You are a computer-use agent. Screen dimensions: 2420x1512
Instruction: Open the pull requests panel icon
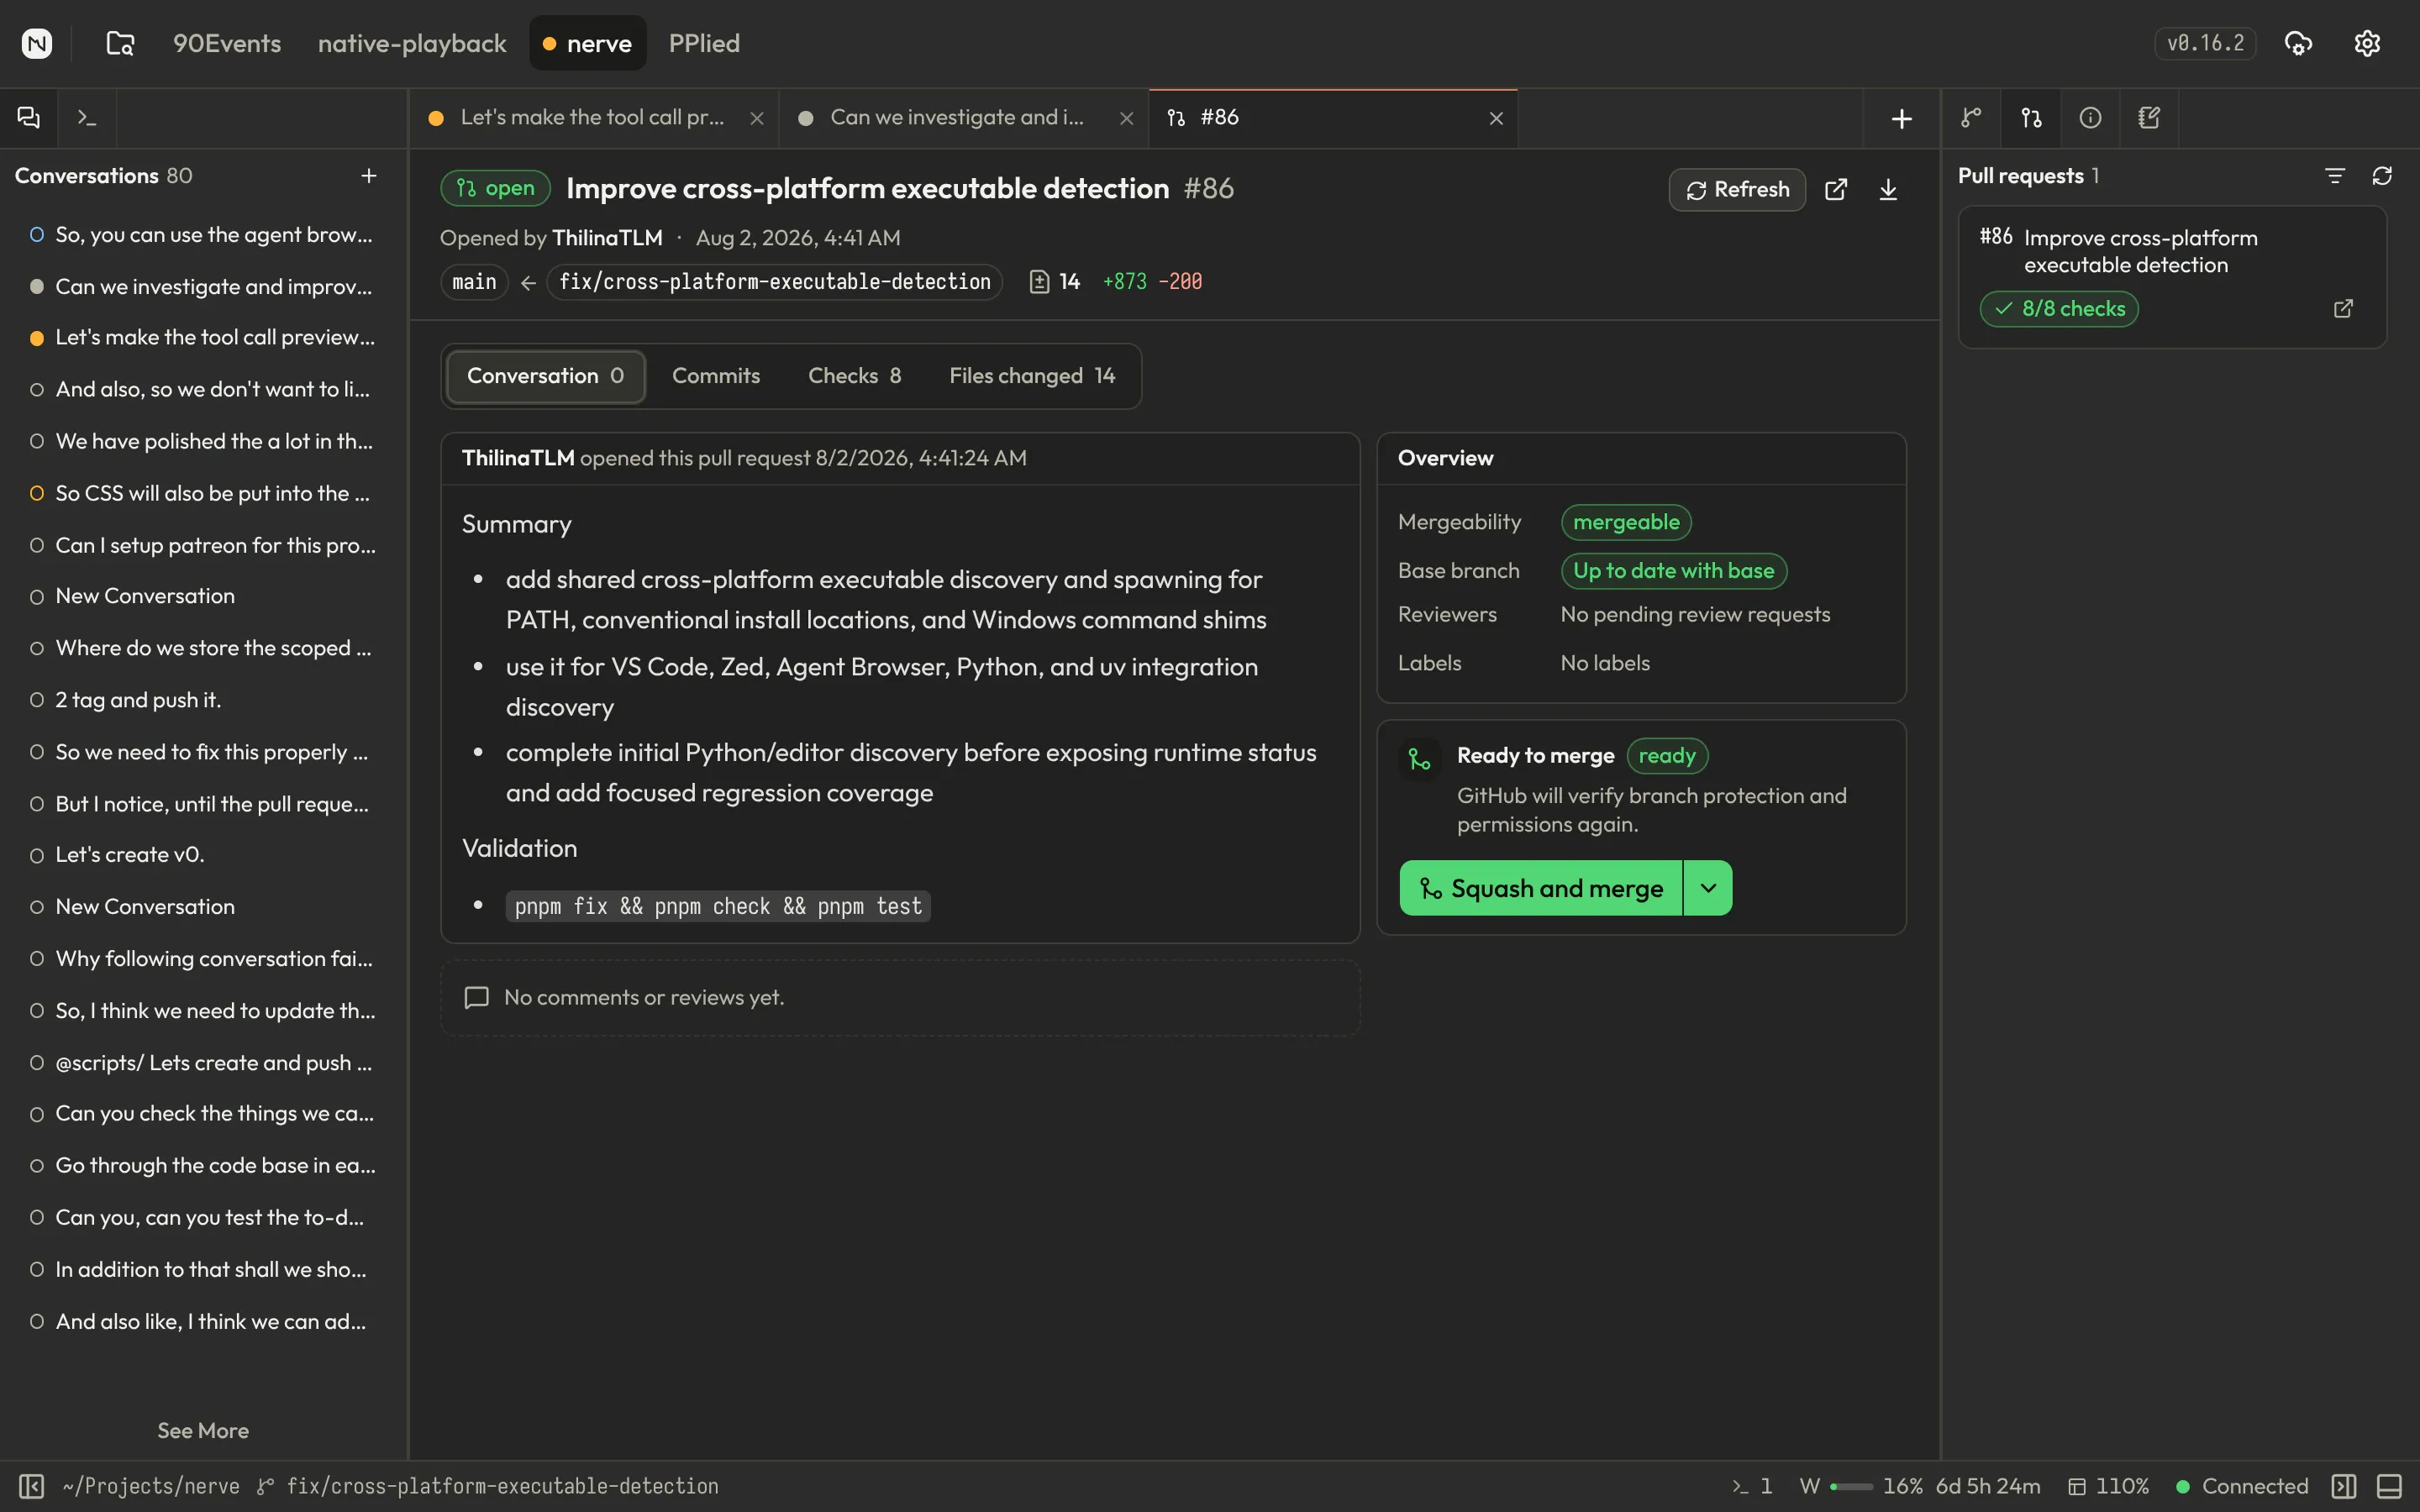[x=2031, y=118]
